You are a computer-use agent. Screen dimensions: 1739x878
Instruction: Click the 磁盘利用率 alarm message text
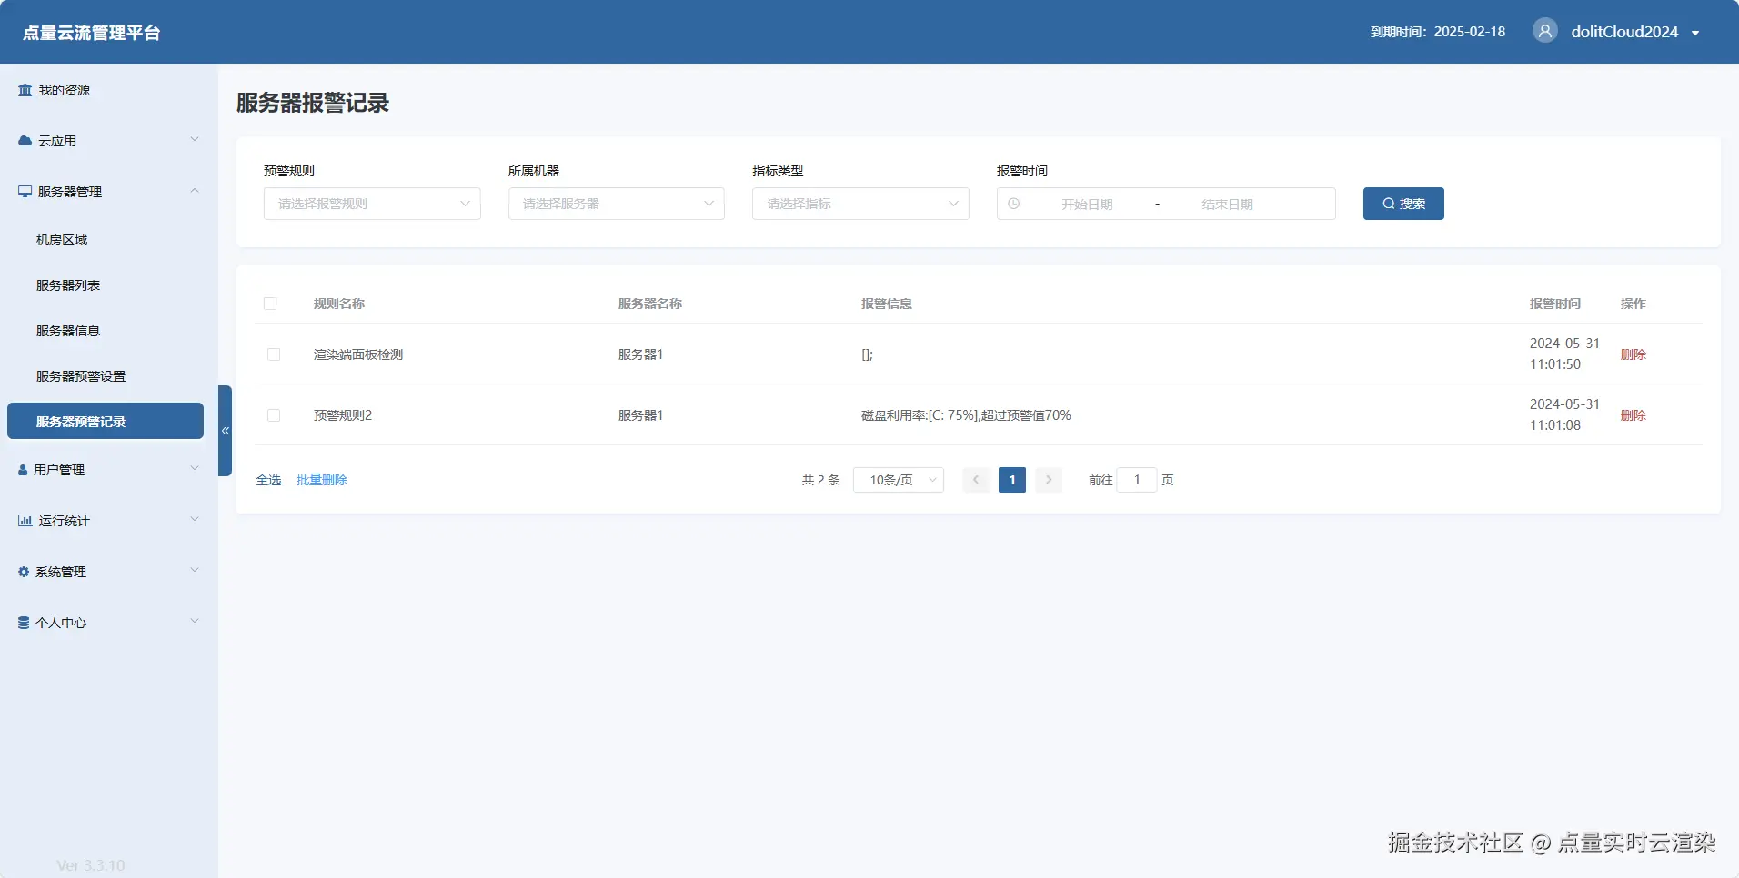[966, 415]
